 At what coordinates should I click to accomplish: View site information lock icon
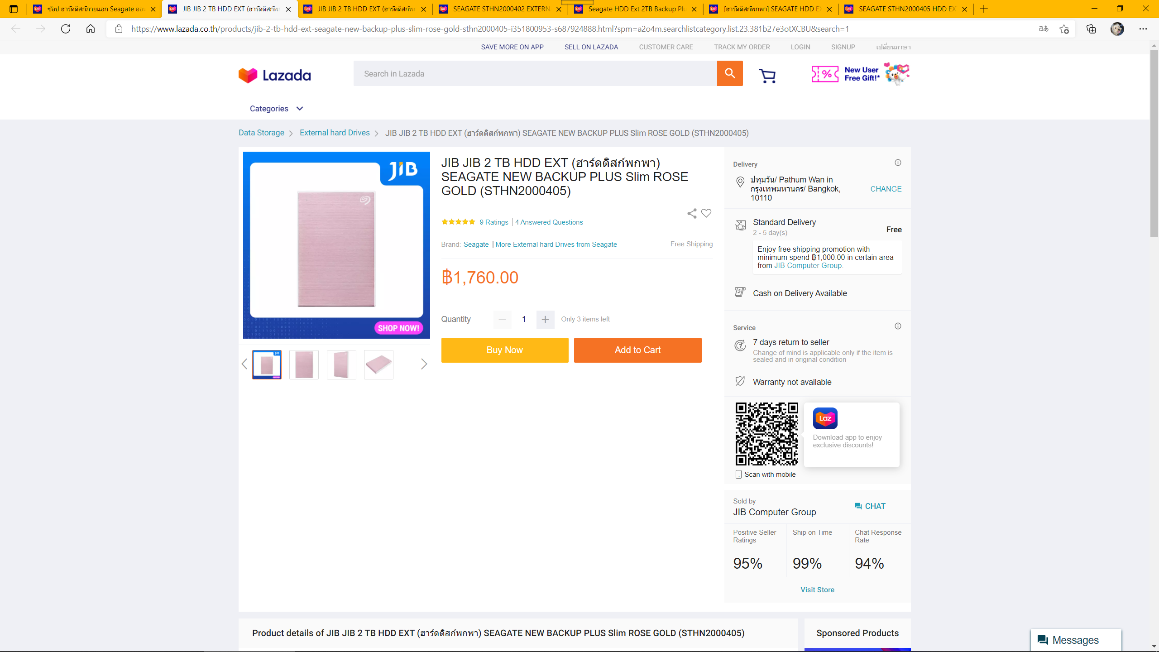119,29
